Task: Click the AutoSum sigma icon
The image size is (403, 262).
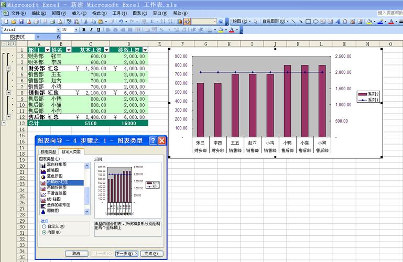Action: 152,21
